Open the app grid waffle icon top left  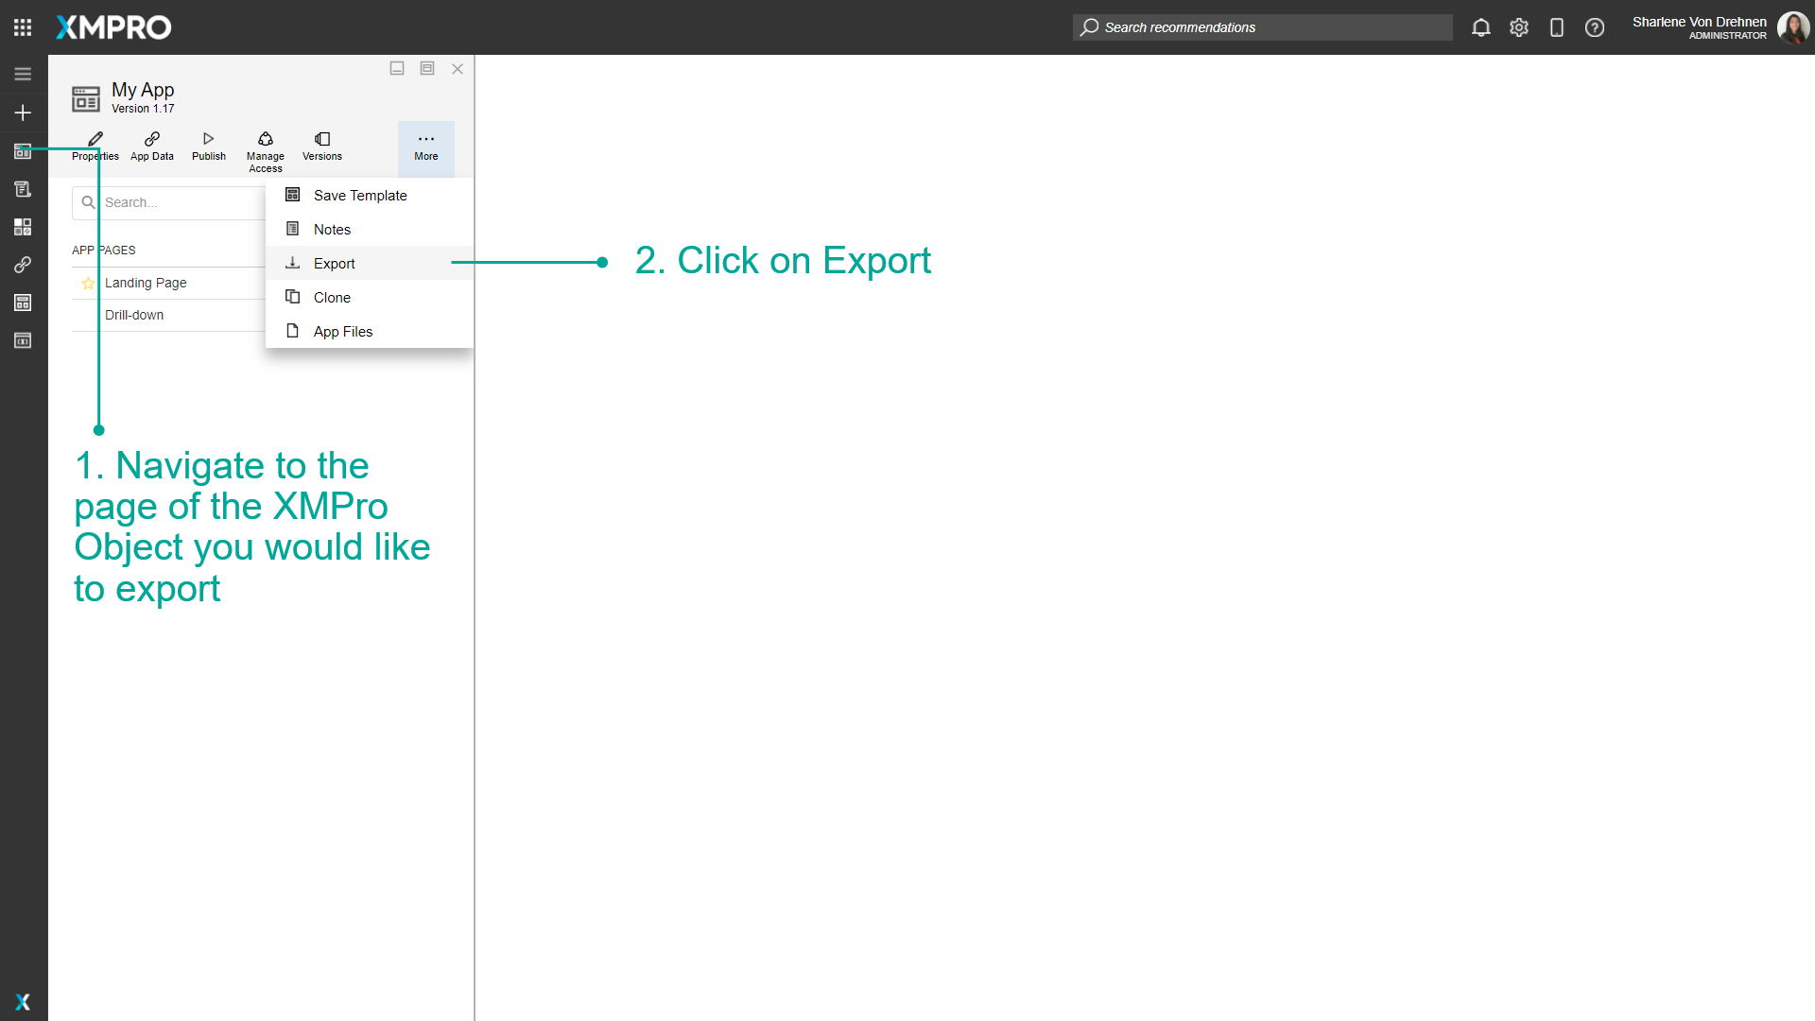click(x=22, y=26)
